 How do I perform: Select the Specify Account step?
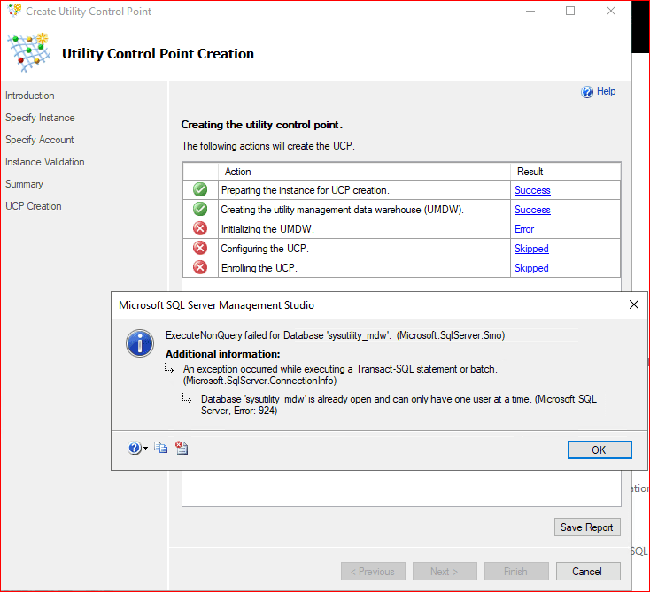click(x=40, y=140)
